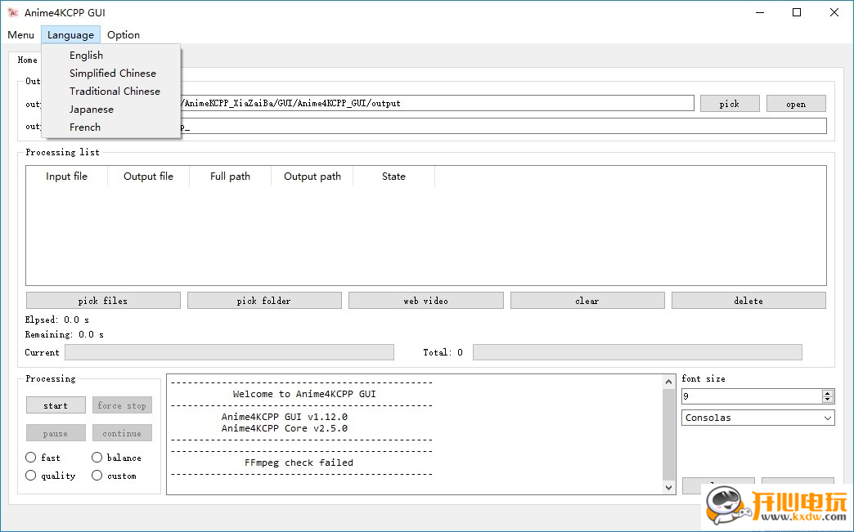
Task: Expand the Consolas font dropdown
Action: (x=757, y=418)
